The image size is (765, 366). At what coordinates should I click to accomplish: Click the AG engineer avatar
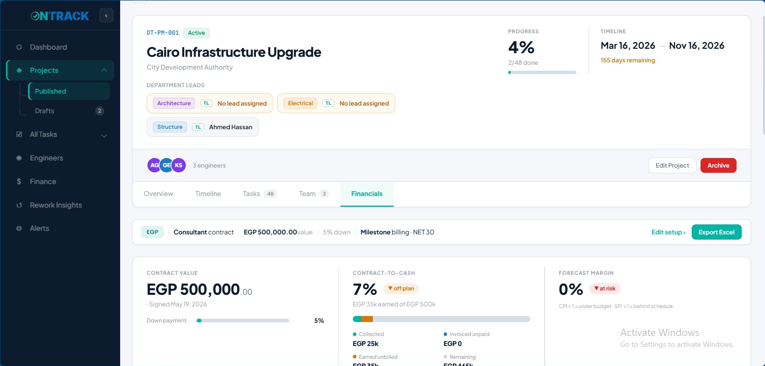pos(153,165)
